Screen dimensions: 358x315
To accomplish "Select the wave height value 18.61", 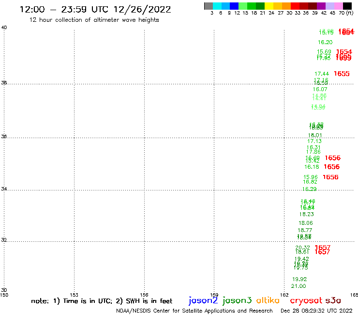I will [302, 252].
